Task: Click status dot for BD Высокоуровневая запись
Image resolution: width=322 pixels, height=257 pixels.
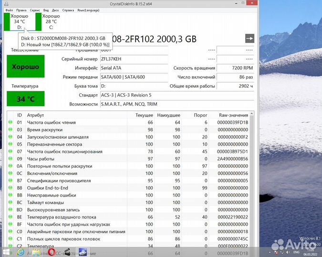Action: click(10, 209)
